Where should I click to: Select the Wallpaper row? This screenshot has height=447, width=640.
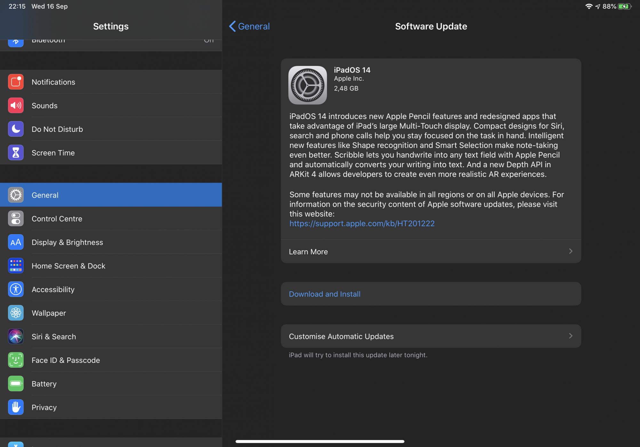point(111,313)
